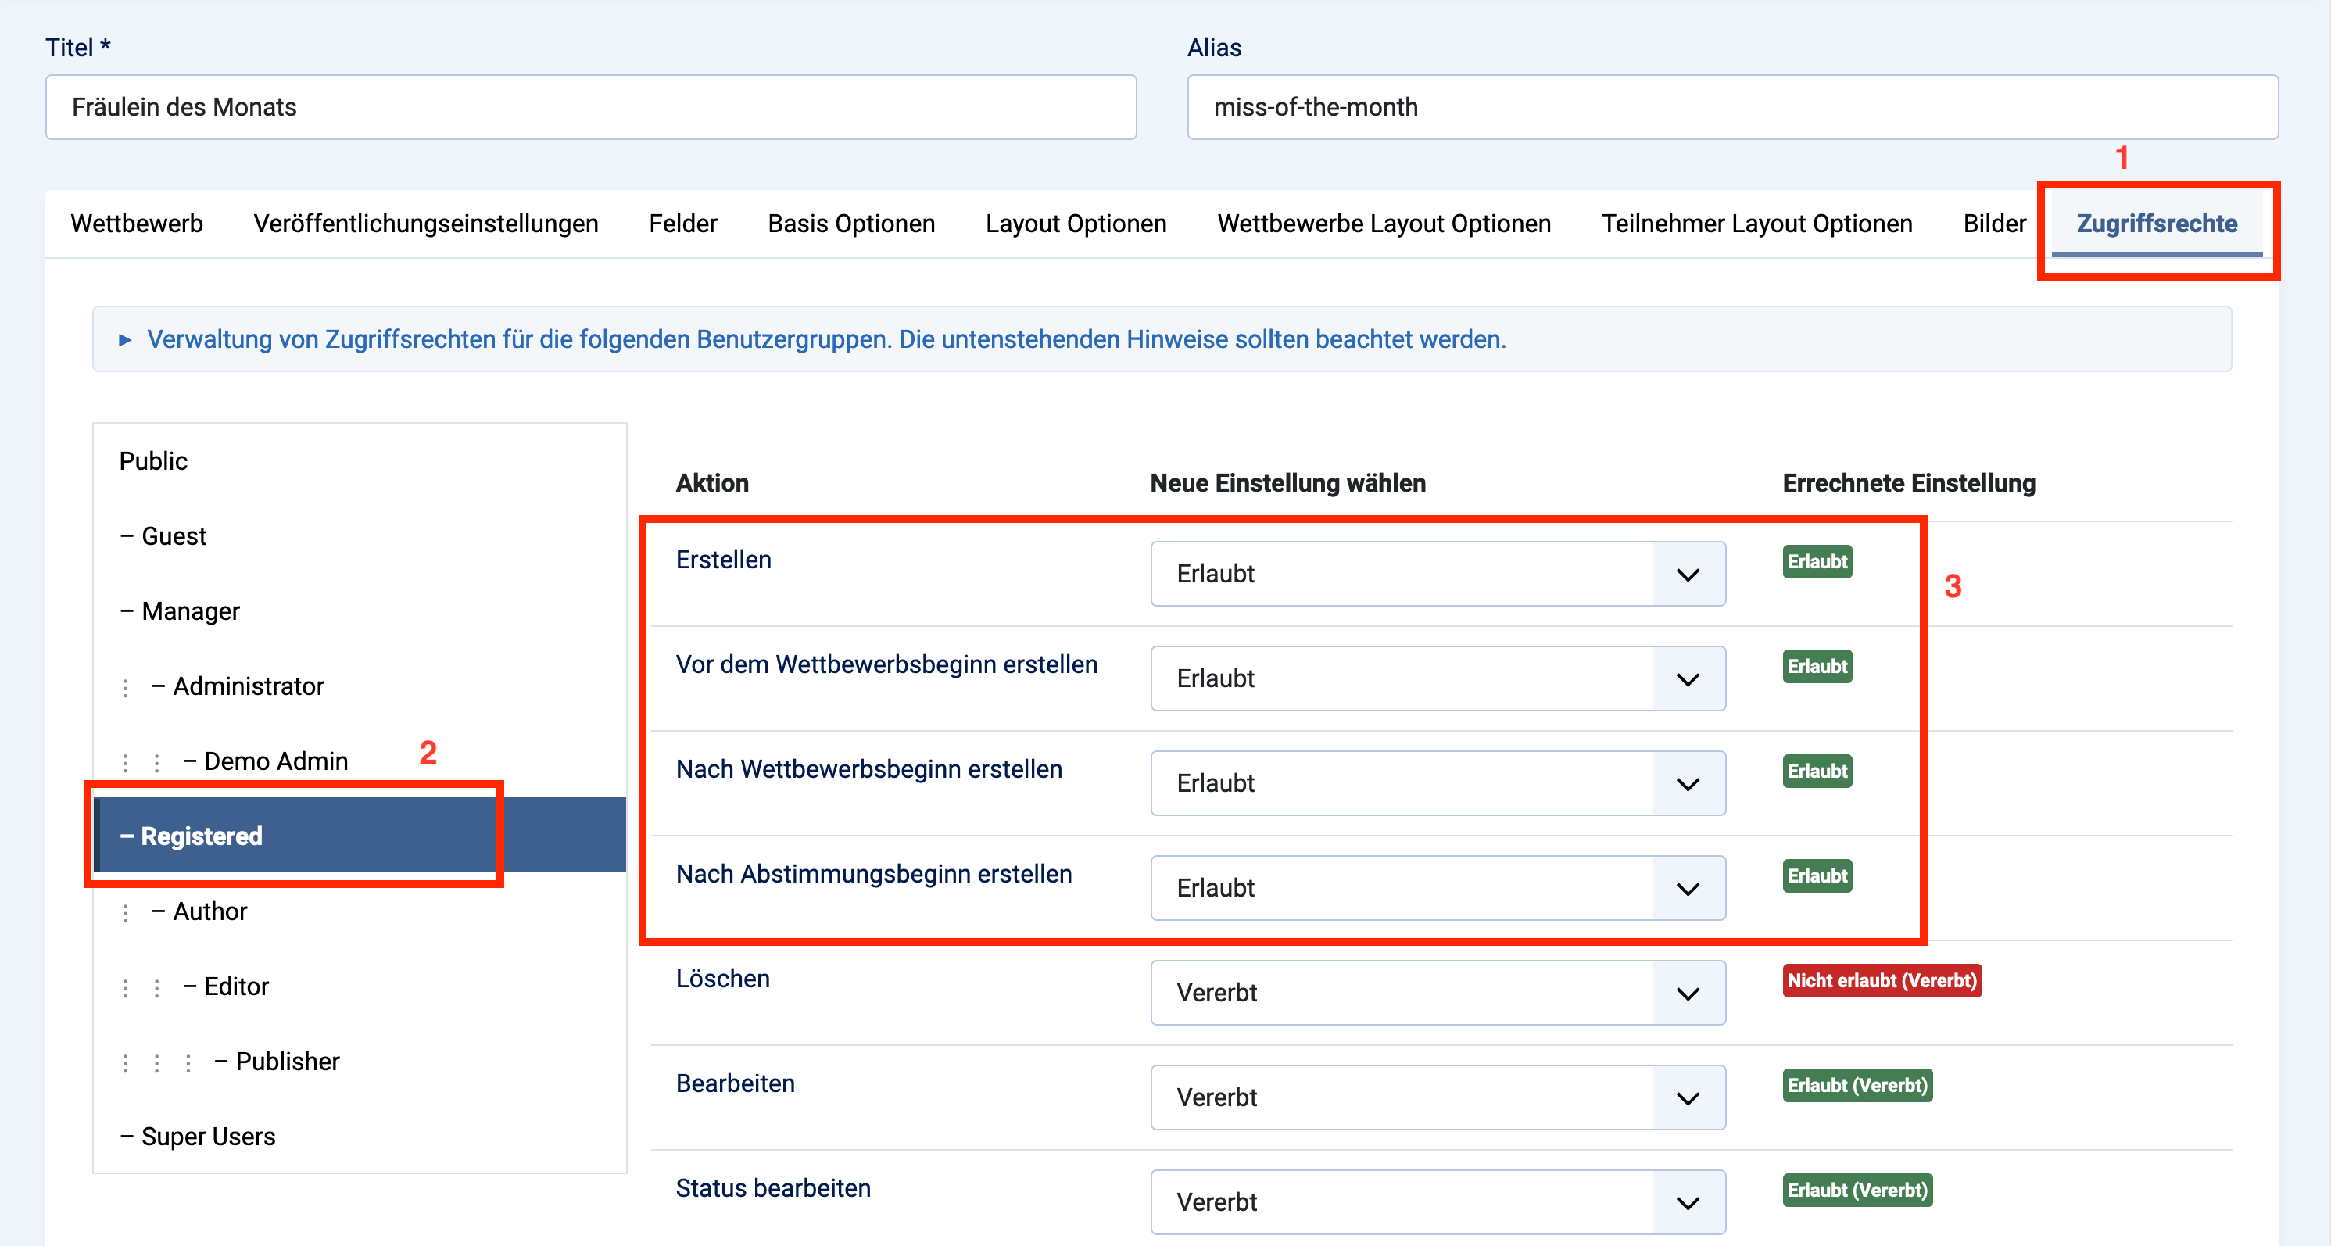Open the Status bearbeiten dropdown
The height and width of the screenshot is (1246, 2331).
[x=1437, y=1201]
